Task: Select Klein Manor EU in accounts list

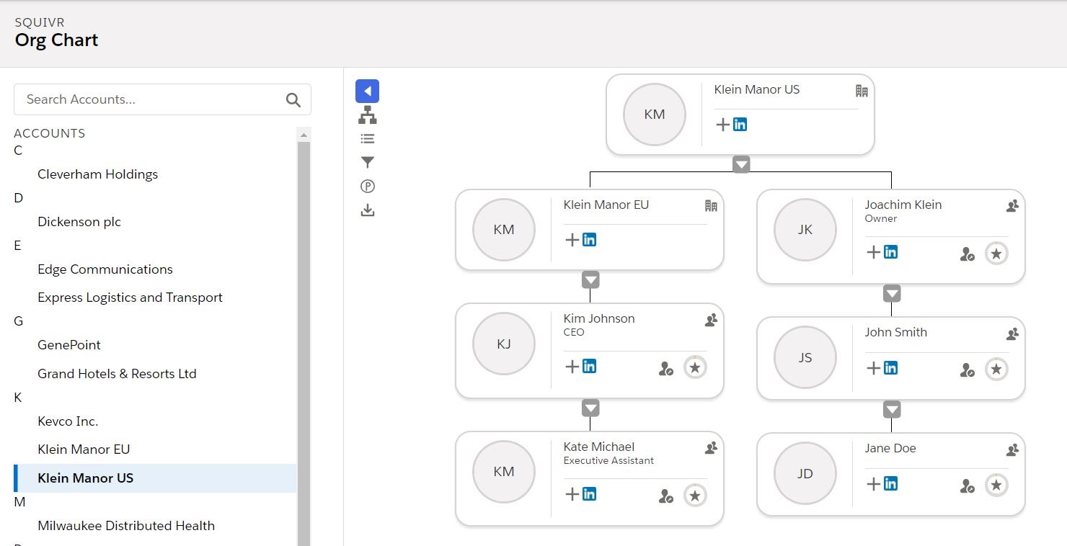Action: (84, 449)
